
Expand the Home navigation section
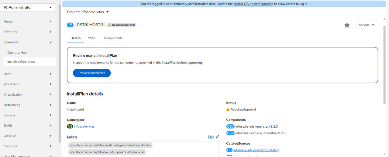click(28, 21)
